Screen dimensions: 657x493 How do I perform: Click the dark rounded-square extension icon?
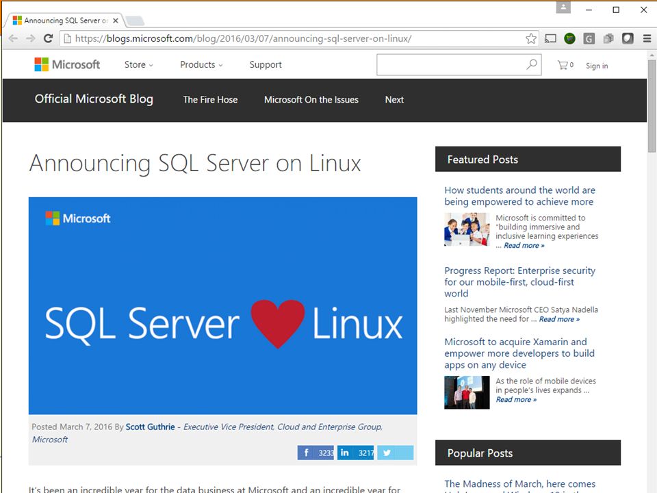pyautogui.click(x=628, y=38)
